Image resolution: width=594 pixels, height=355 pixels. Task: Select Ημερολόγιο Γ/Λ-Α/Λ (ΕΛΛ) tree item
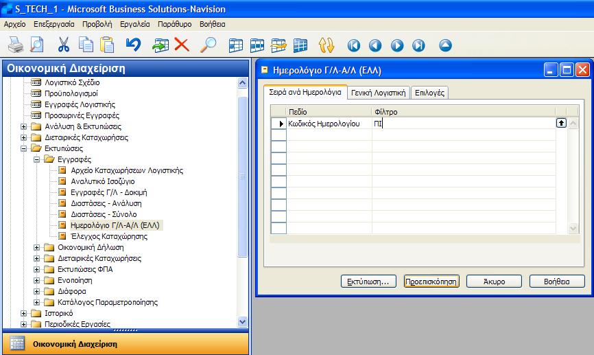(115, 225)
